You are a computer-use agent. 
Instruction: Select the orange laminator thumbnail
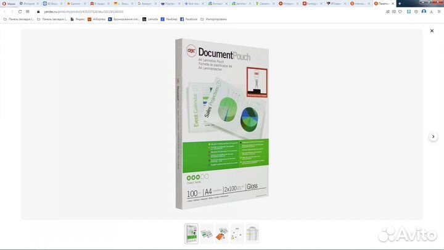click(222, 233)
